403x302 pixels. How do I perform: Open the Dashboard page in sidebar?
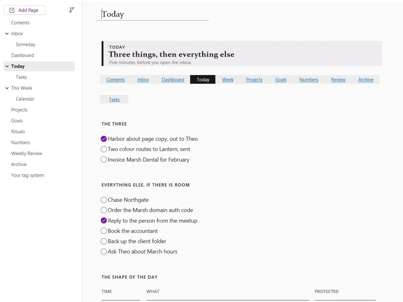tap(22, 55)
